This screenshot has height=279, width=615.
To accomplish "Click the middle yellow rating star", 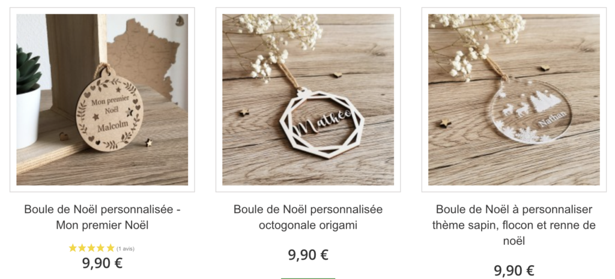I will coord(92,248).
